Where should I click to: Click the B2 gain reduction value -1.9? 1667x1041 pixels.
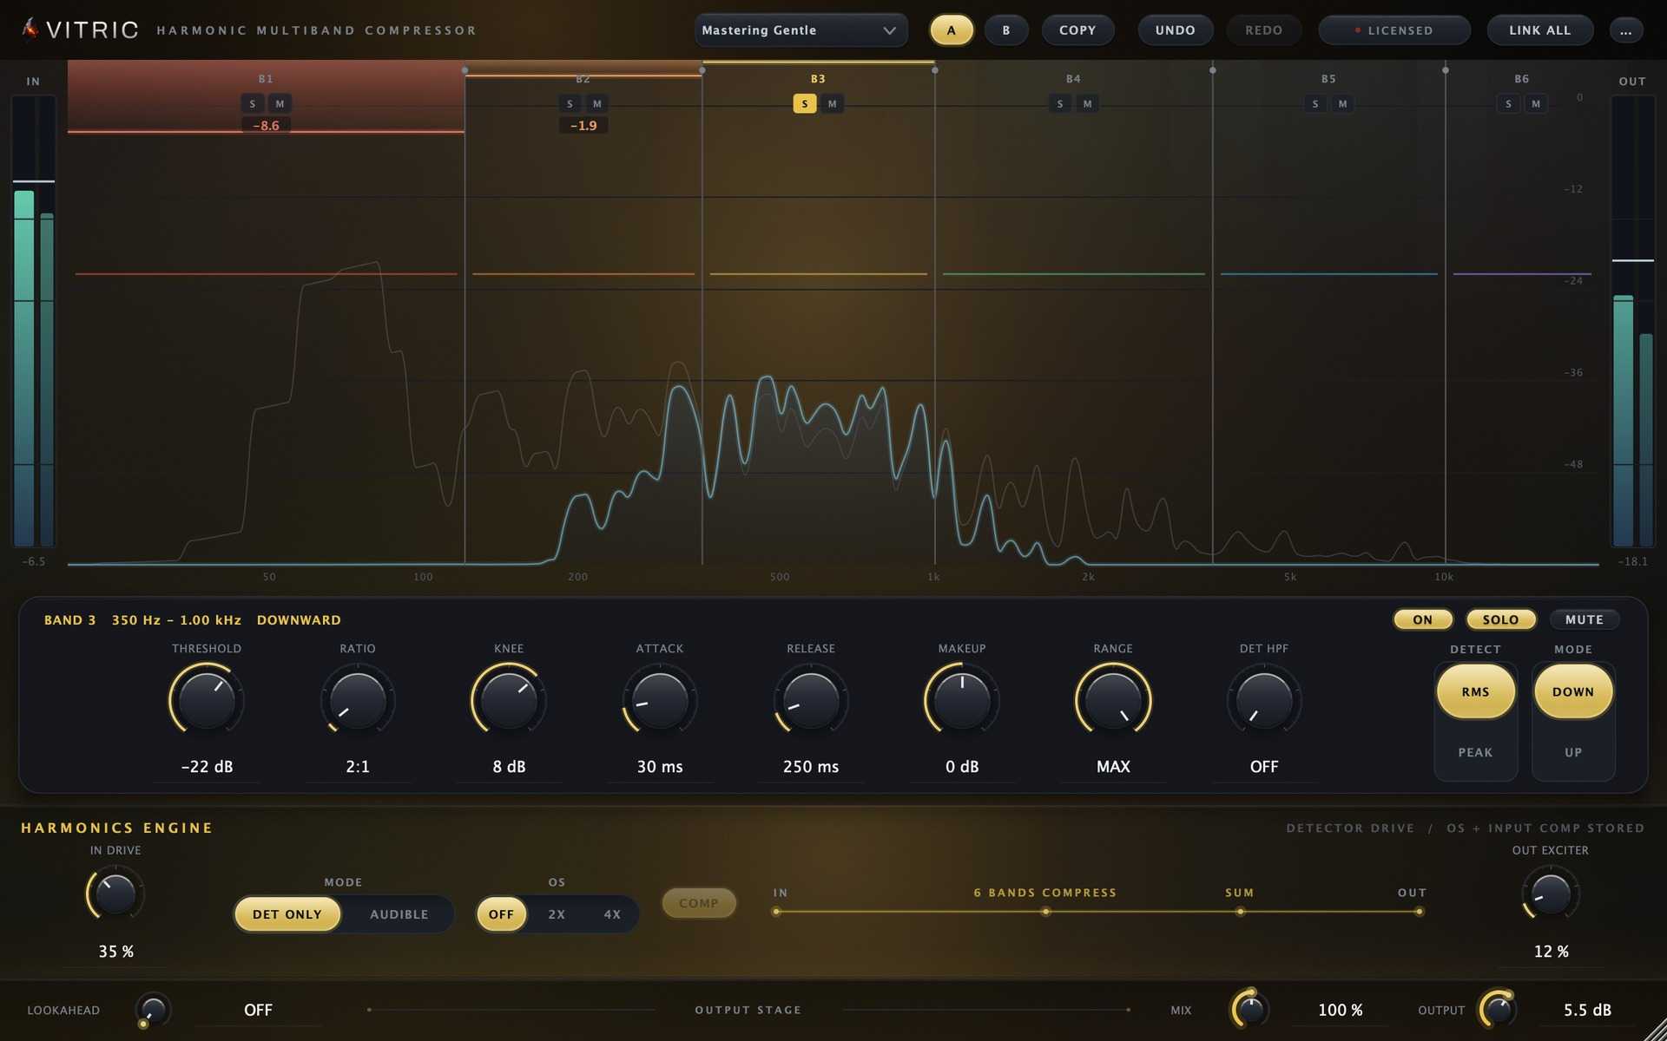pos(583,126)
